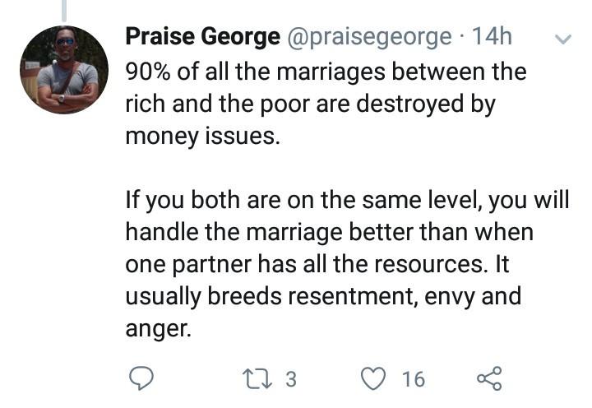Click the line "handle the marriage better than when"
The width and height of the screenshot is (592, 408).
tap(329, 232)
